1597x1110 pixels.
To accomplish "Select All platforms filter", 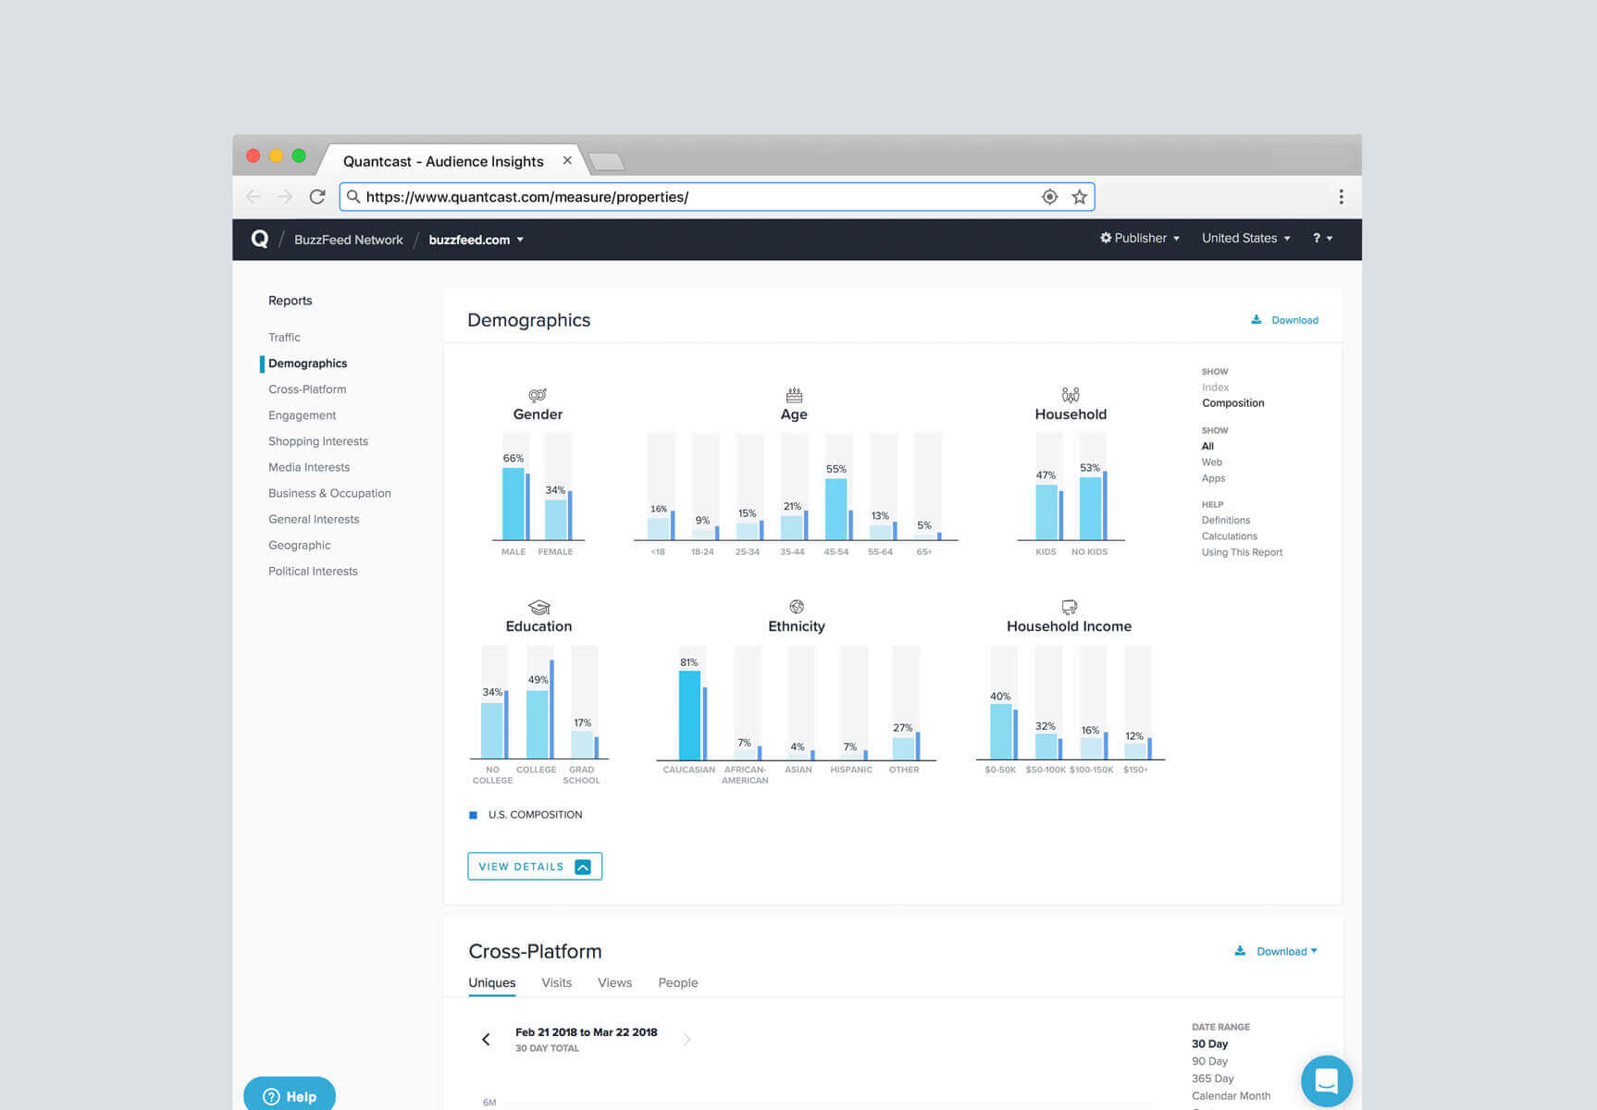I will [1207, 446].
